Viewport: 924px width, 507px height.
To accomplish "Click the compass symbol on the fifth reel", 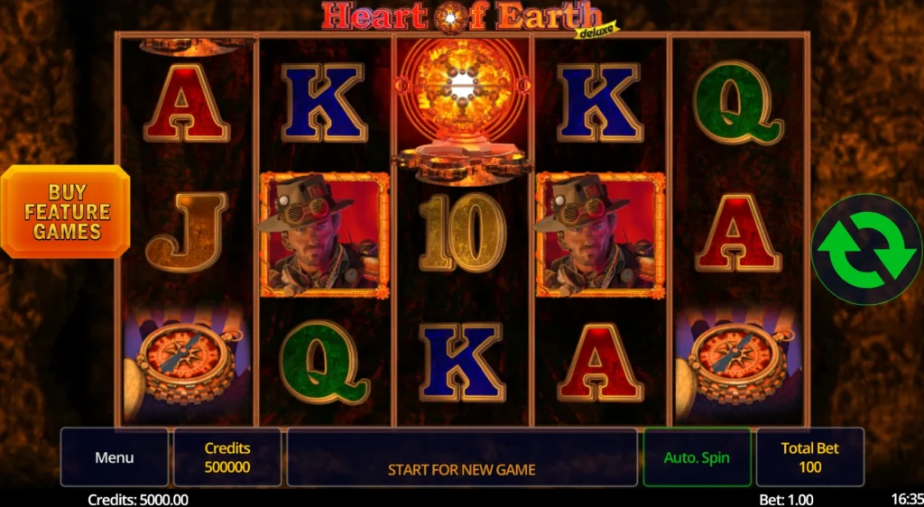I will click(x=738, y=364).
